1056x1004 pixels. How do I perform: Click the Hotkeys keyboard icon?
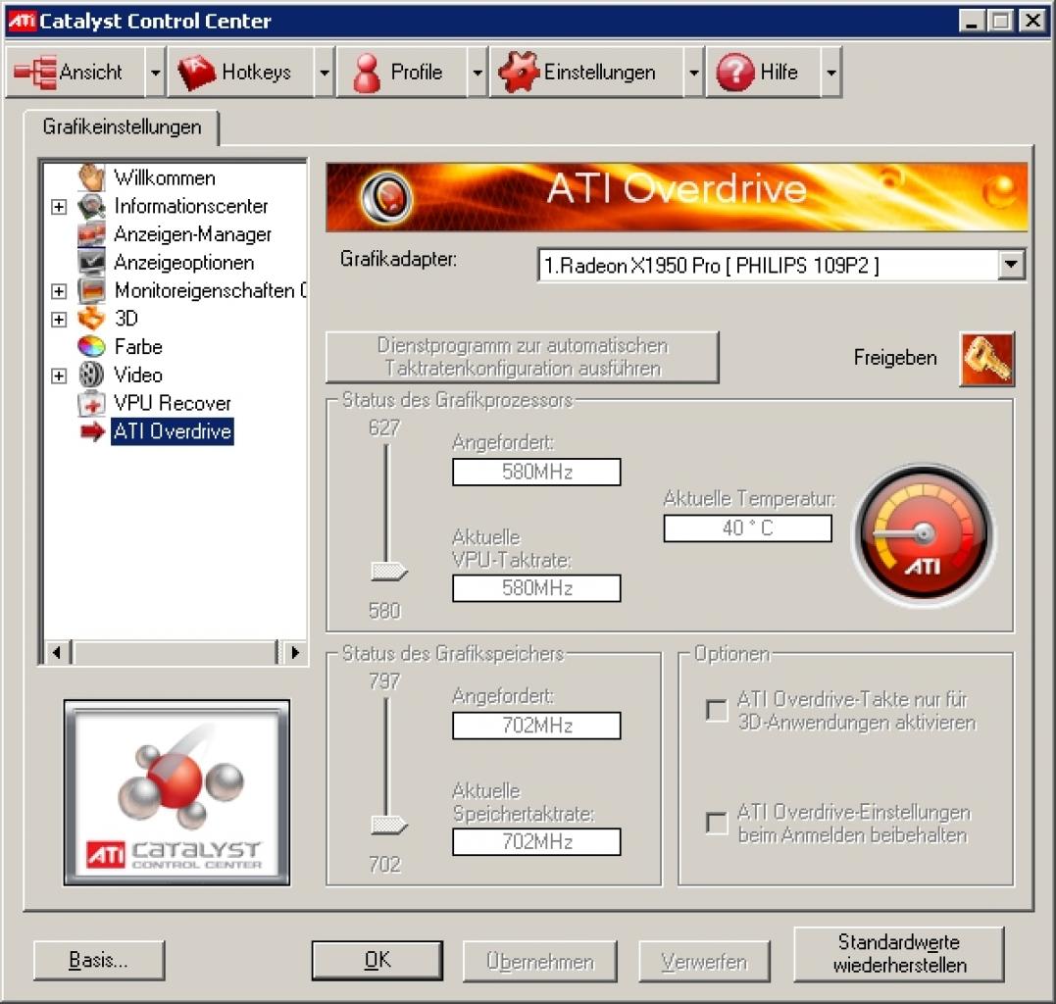(x=196, y=72)
